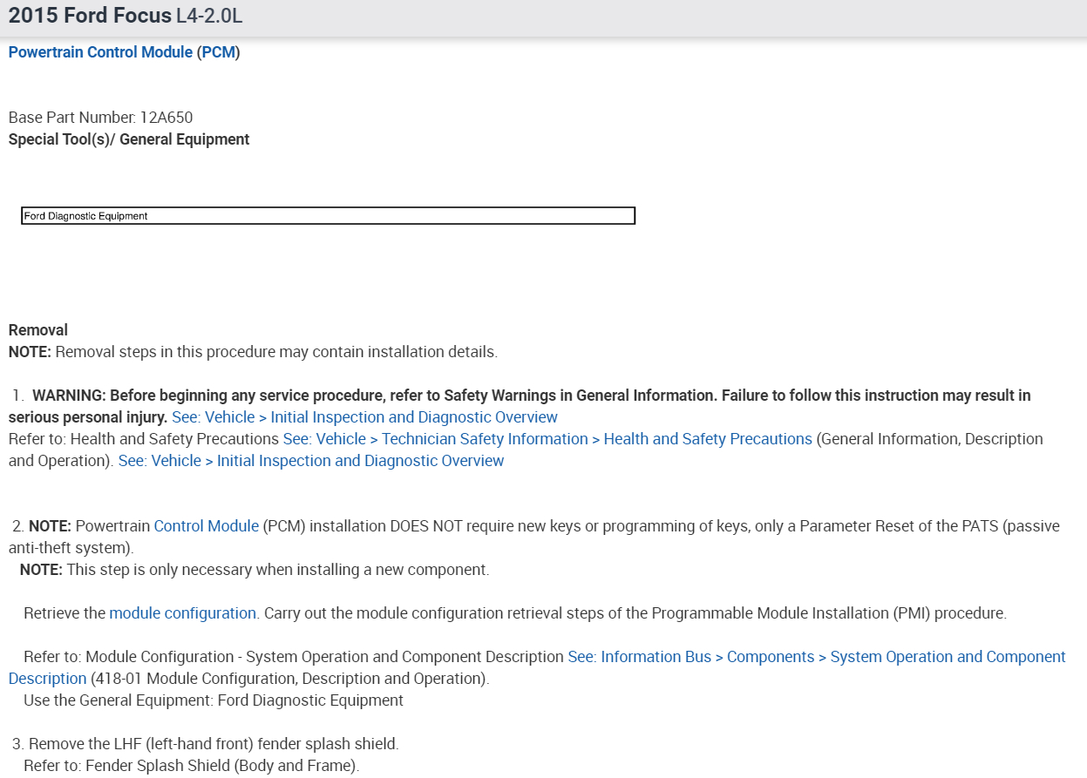Open Initial Inspection link right after the bold warning
This screenshot has width=1087, height=778.
(x=364, y=417)
